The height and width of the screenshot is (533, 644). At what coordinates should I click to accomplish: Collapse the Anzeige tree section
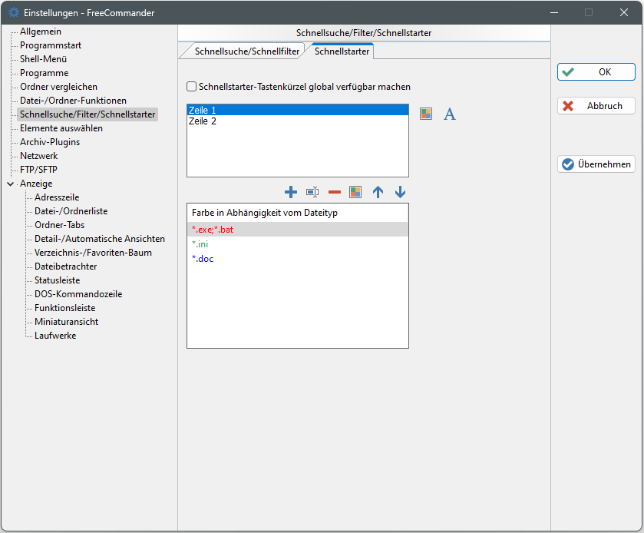[10, 184]
